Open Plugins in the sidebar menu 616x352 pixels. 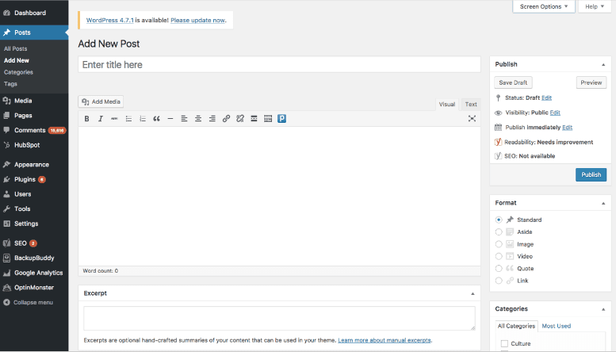(25, 179)
